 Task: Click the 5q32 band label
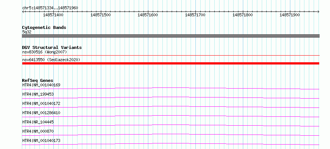coord(27,32)
